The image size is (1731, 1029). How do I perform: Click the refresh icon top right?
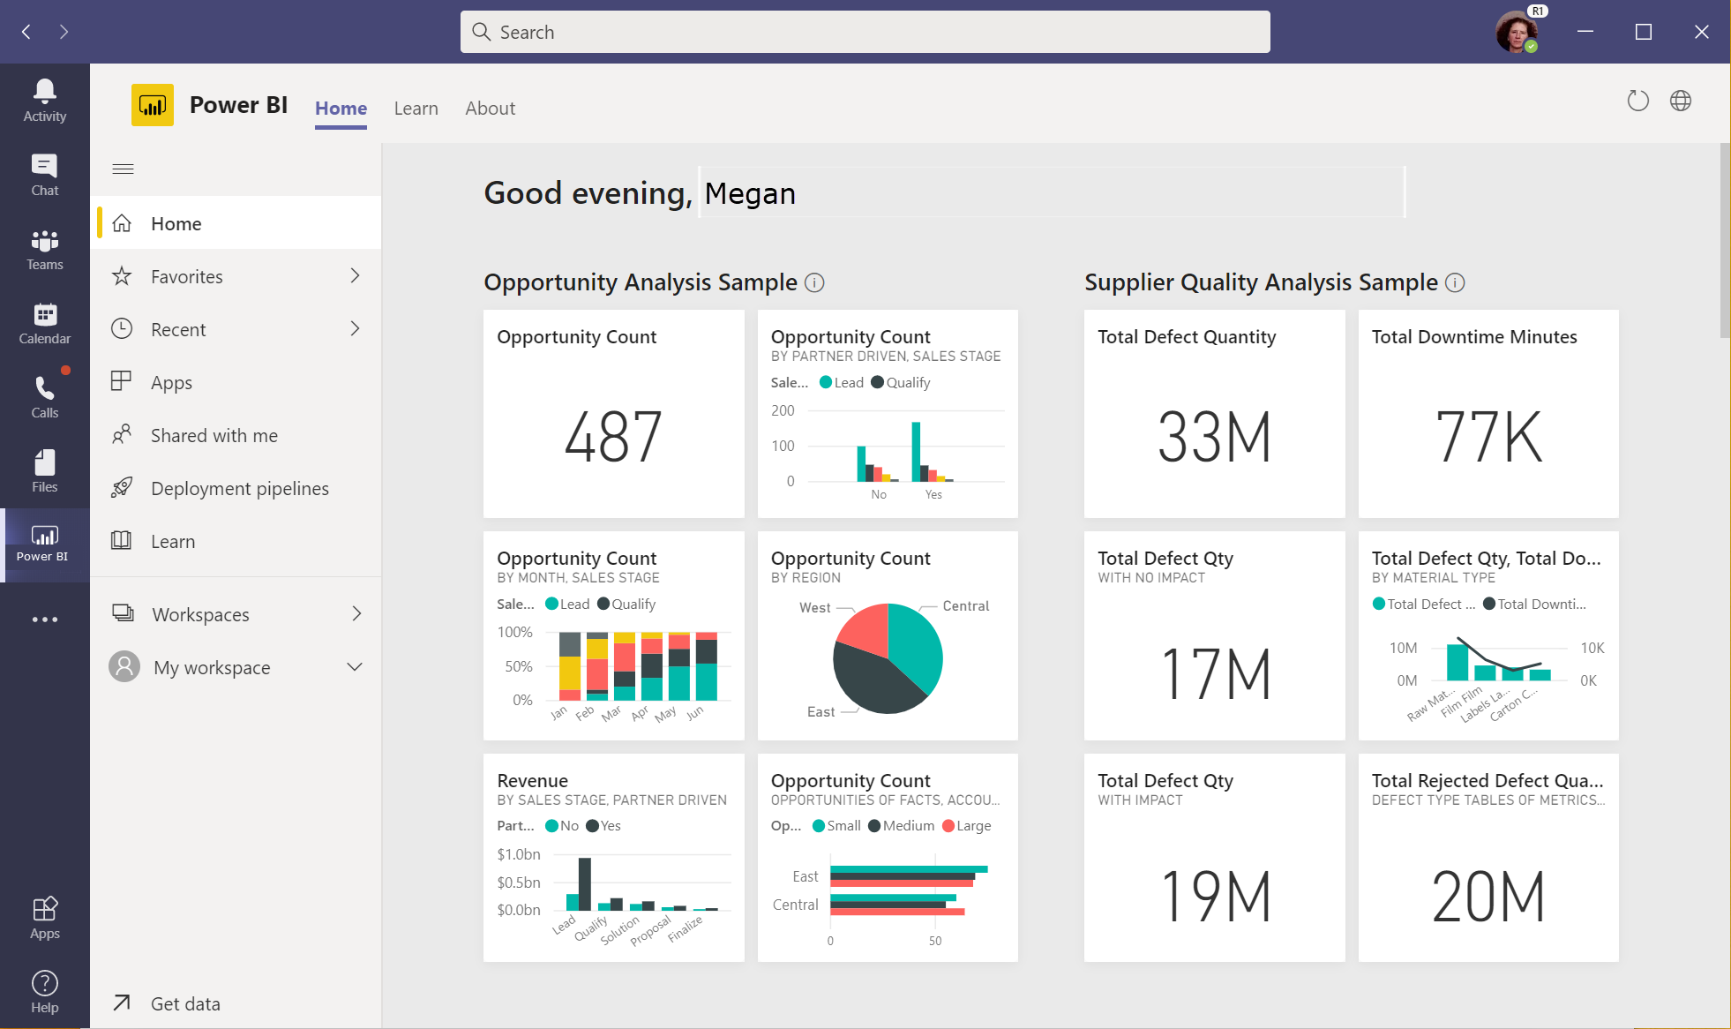click(1638, 101)
